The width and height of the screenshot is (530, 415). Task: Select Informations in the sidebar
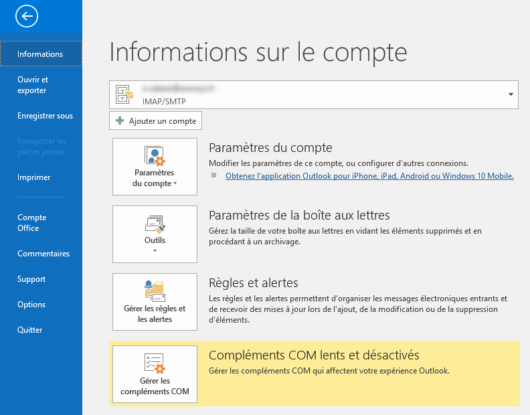click(x=40, y=54)
